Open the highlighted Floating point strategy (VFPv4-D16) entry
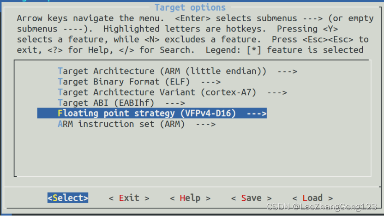This screenshot has height=216, width=384. [152, 114]
